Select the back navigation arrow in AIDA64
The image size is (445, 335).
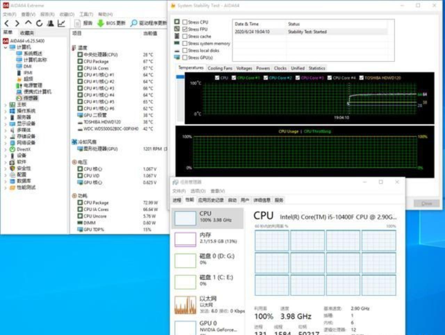[6, 24]
